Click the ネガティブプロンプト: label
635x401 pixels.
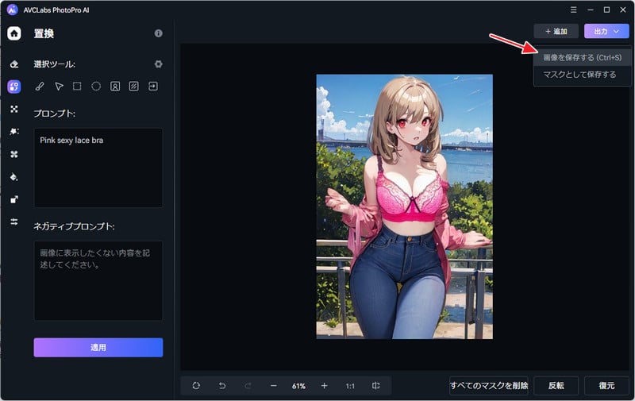tap(74, 226)
